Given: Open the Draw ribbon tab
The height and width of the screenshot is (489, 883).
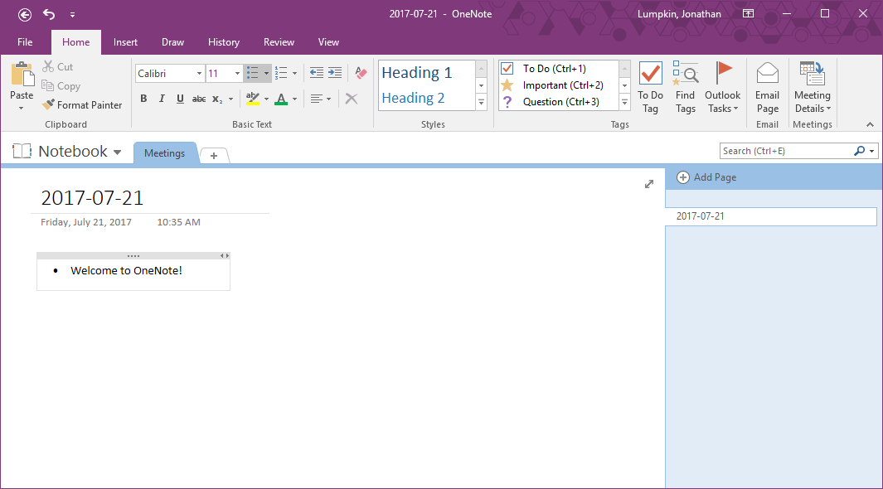Looking at the screenshot, I should click(x=172, y=42).
